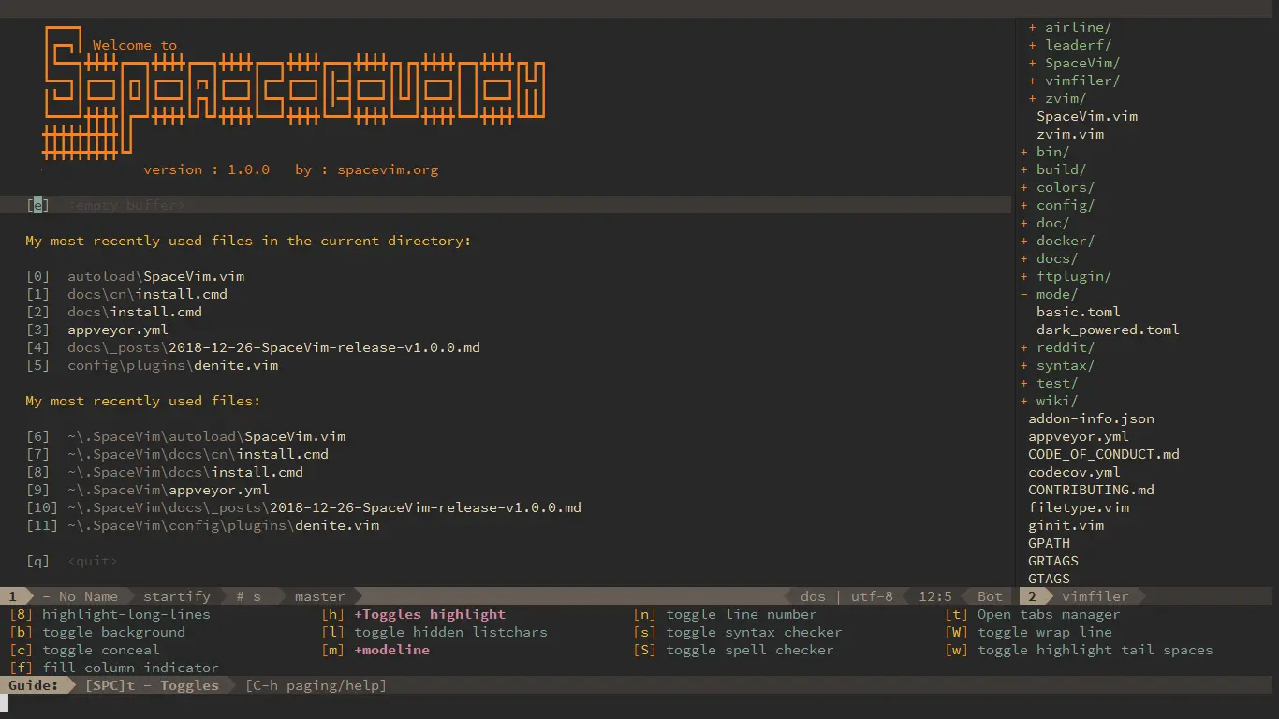Select SpaceVim.vim in the vimfiler sidebar
Image resolution: width=1279 pixels, height=719 pixels.
1087,116
